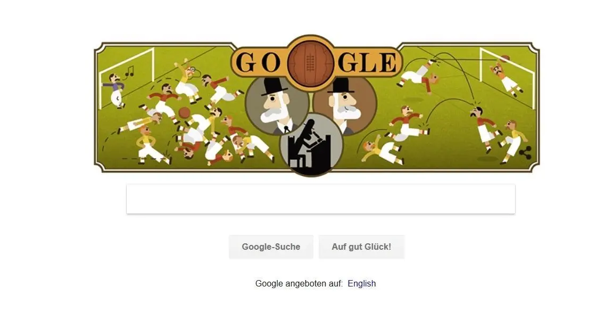Click the "GLE" letters on the doodle banner
The image size is (597, 336).
pos(367,63)
